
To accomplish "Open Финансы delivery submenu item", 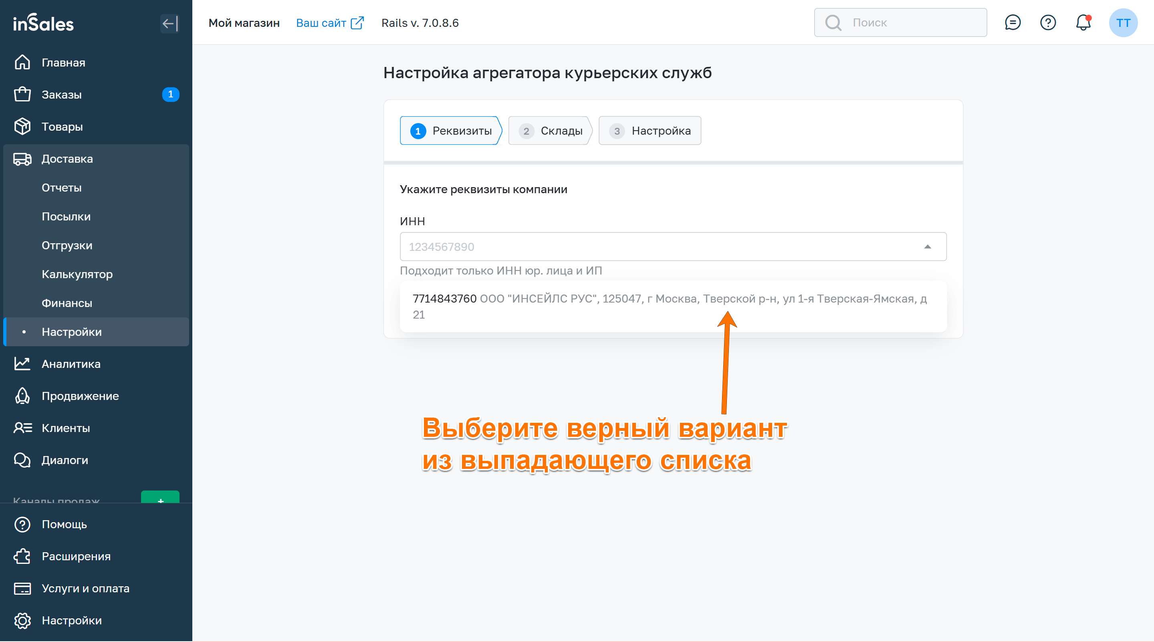I will coord(67,303).
